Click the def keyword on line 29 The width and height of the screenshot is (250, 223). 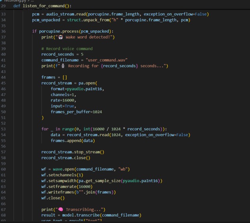click(17, 6)
